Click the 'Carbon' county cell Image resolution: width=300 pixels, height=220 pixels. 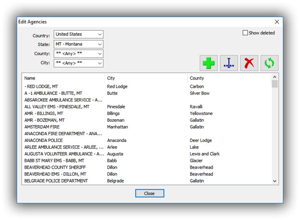click(x=197, y=86)
